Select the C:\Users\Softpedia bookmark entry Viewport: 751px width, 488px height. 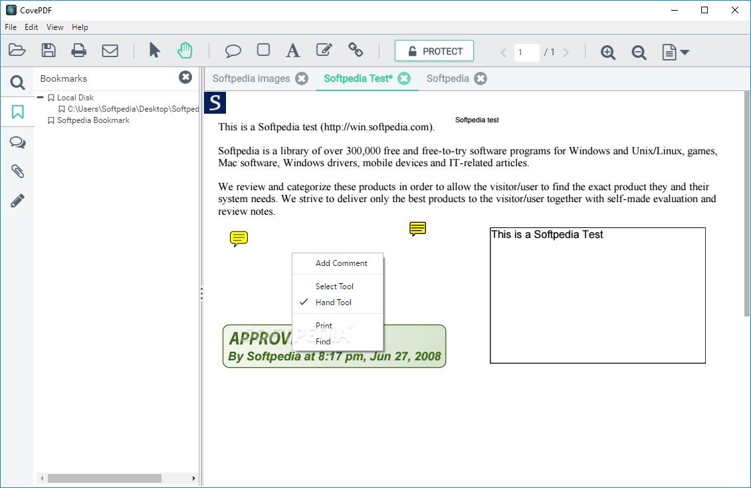click(x=133, y=109)
